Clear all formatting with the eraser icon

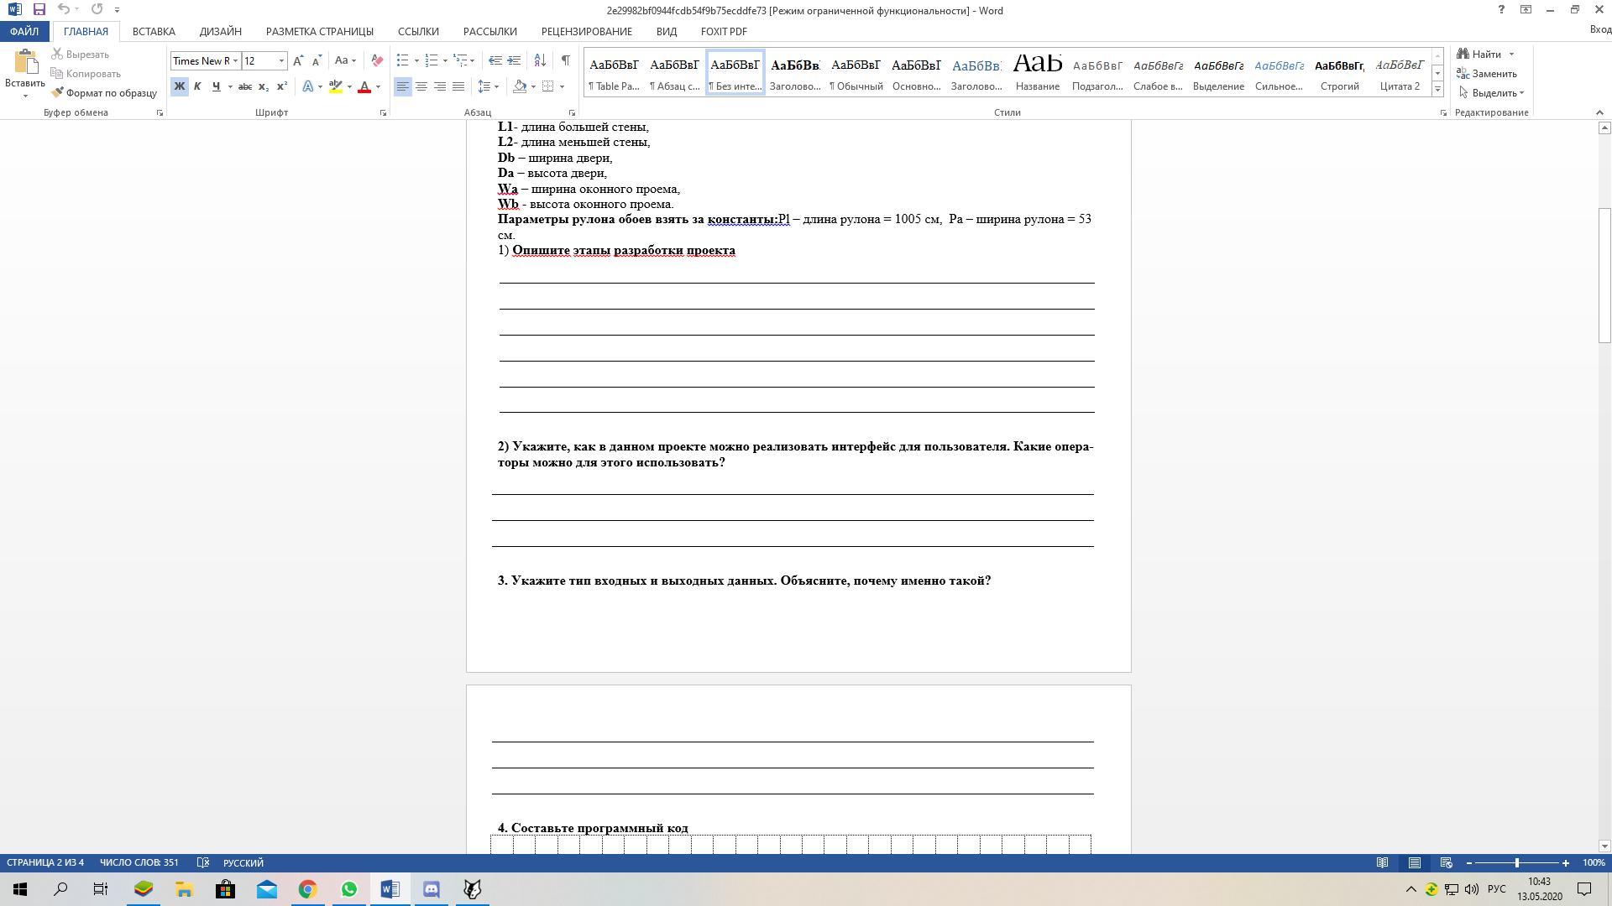point(377,60)
